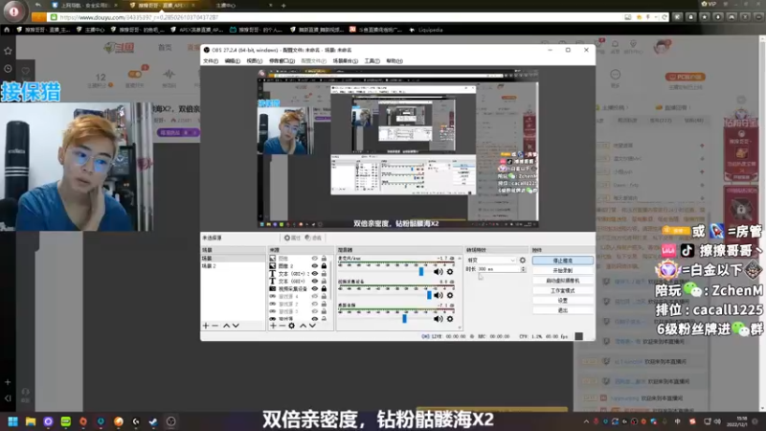Toggle visibility of 视频采集设备 source

click(x=315, y=289)
